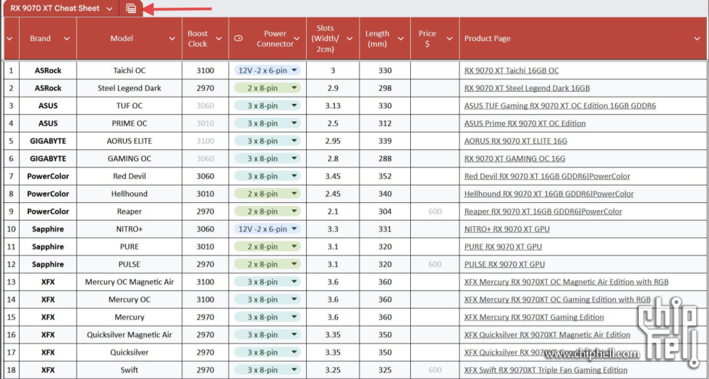Screen dimensions: 709x379
Task: Select the Red Devil model cell
Action: click(x=130, y=176)
